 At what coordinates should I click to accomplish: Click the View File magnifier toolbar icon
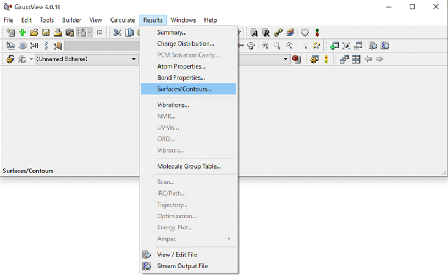[373, 46]
